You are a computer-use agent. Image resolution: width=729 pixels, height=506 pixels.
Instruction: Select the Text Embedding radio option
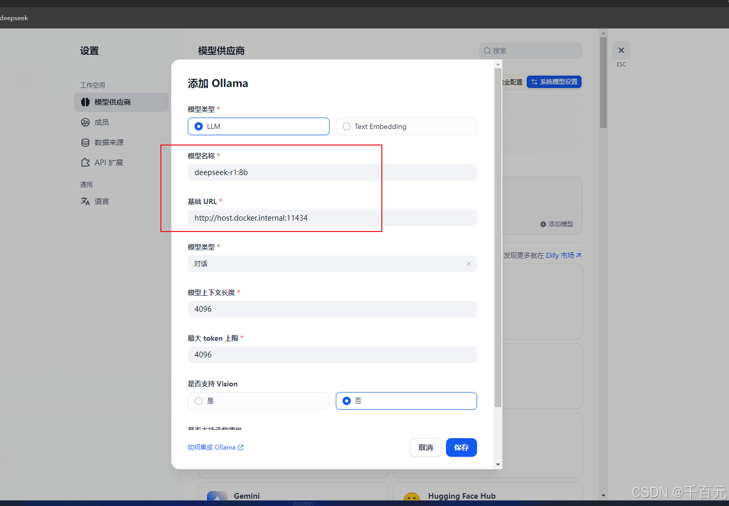406,126
